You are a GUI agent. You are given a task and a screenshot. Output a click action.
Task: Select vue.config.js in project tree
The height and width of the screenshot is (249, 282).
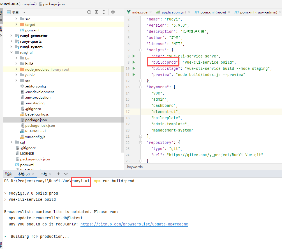coord(35,137)
